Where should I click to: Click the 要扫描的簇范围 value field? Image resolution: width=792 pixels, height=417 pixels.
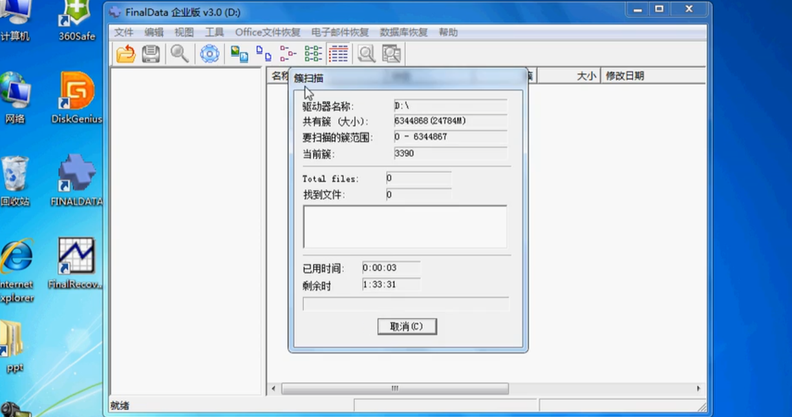coord(451,137)
